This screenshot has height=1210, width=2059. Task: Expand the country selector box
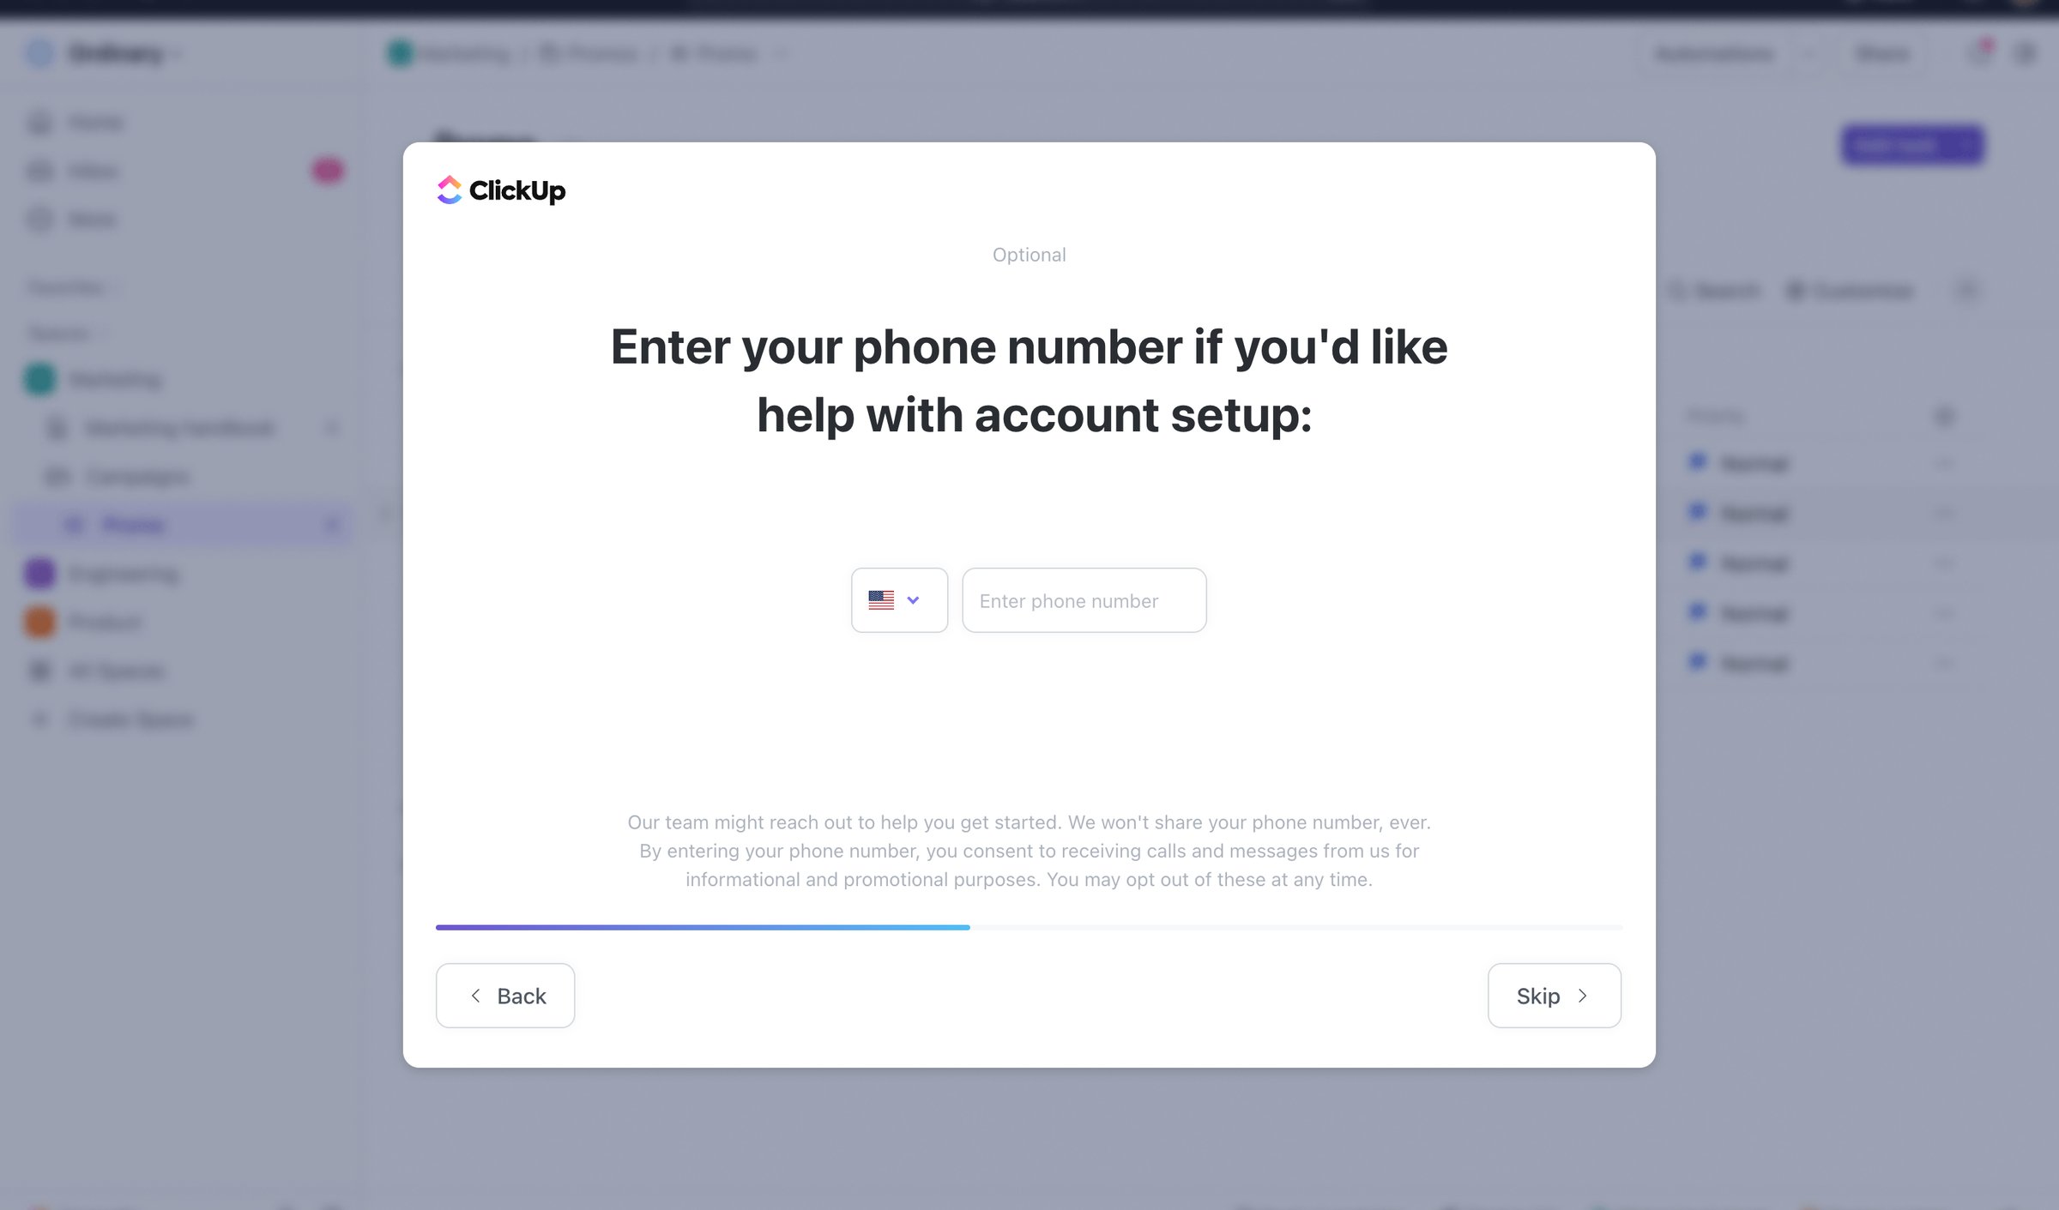point(899,600)
